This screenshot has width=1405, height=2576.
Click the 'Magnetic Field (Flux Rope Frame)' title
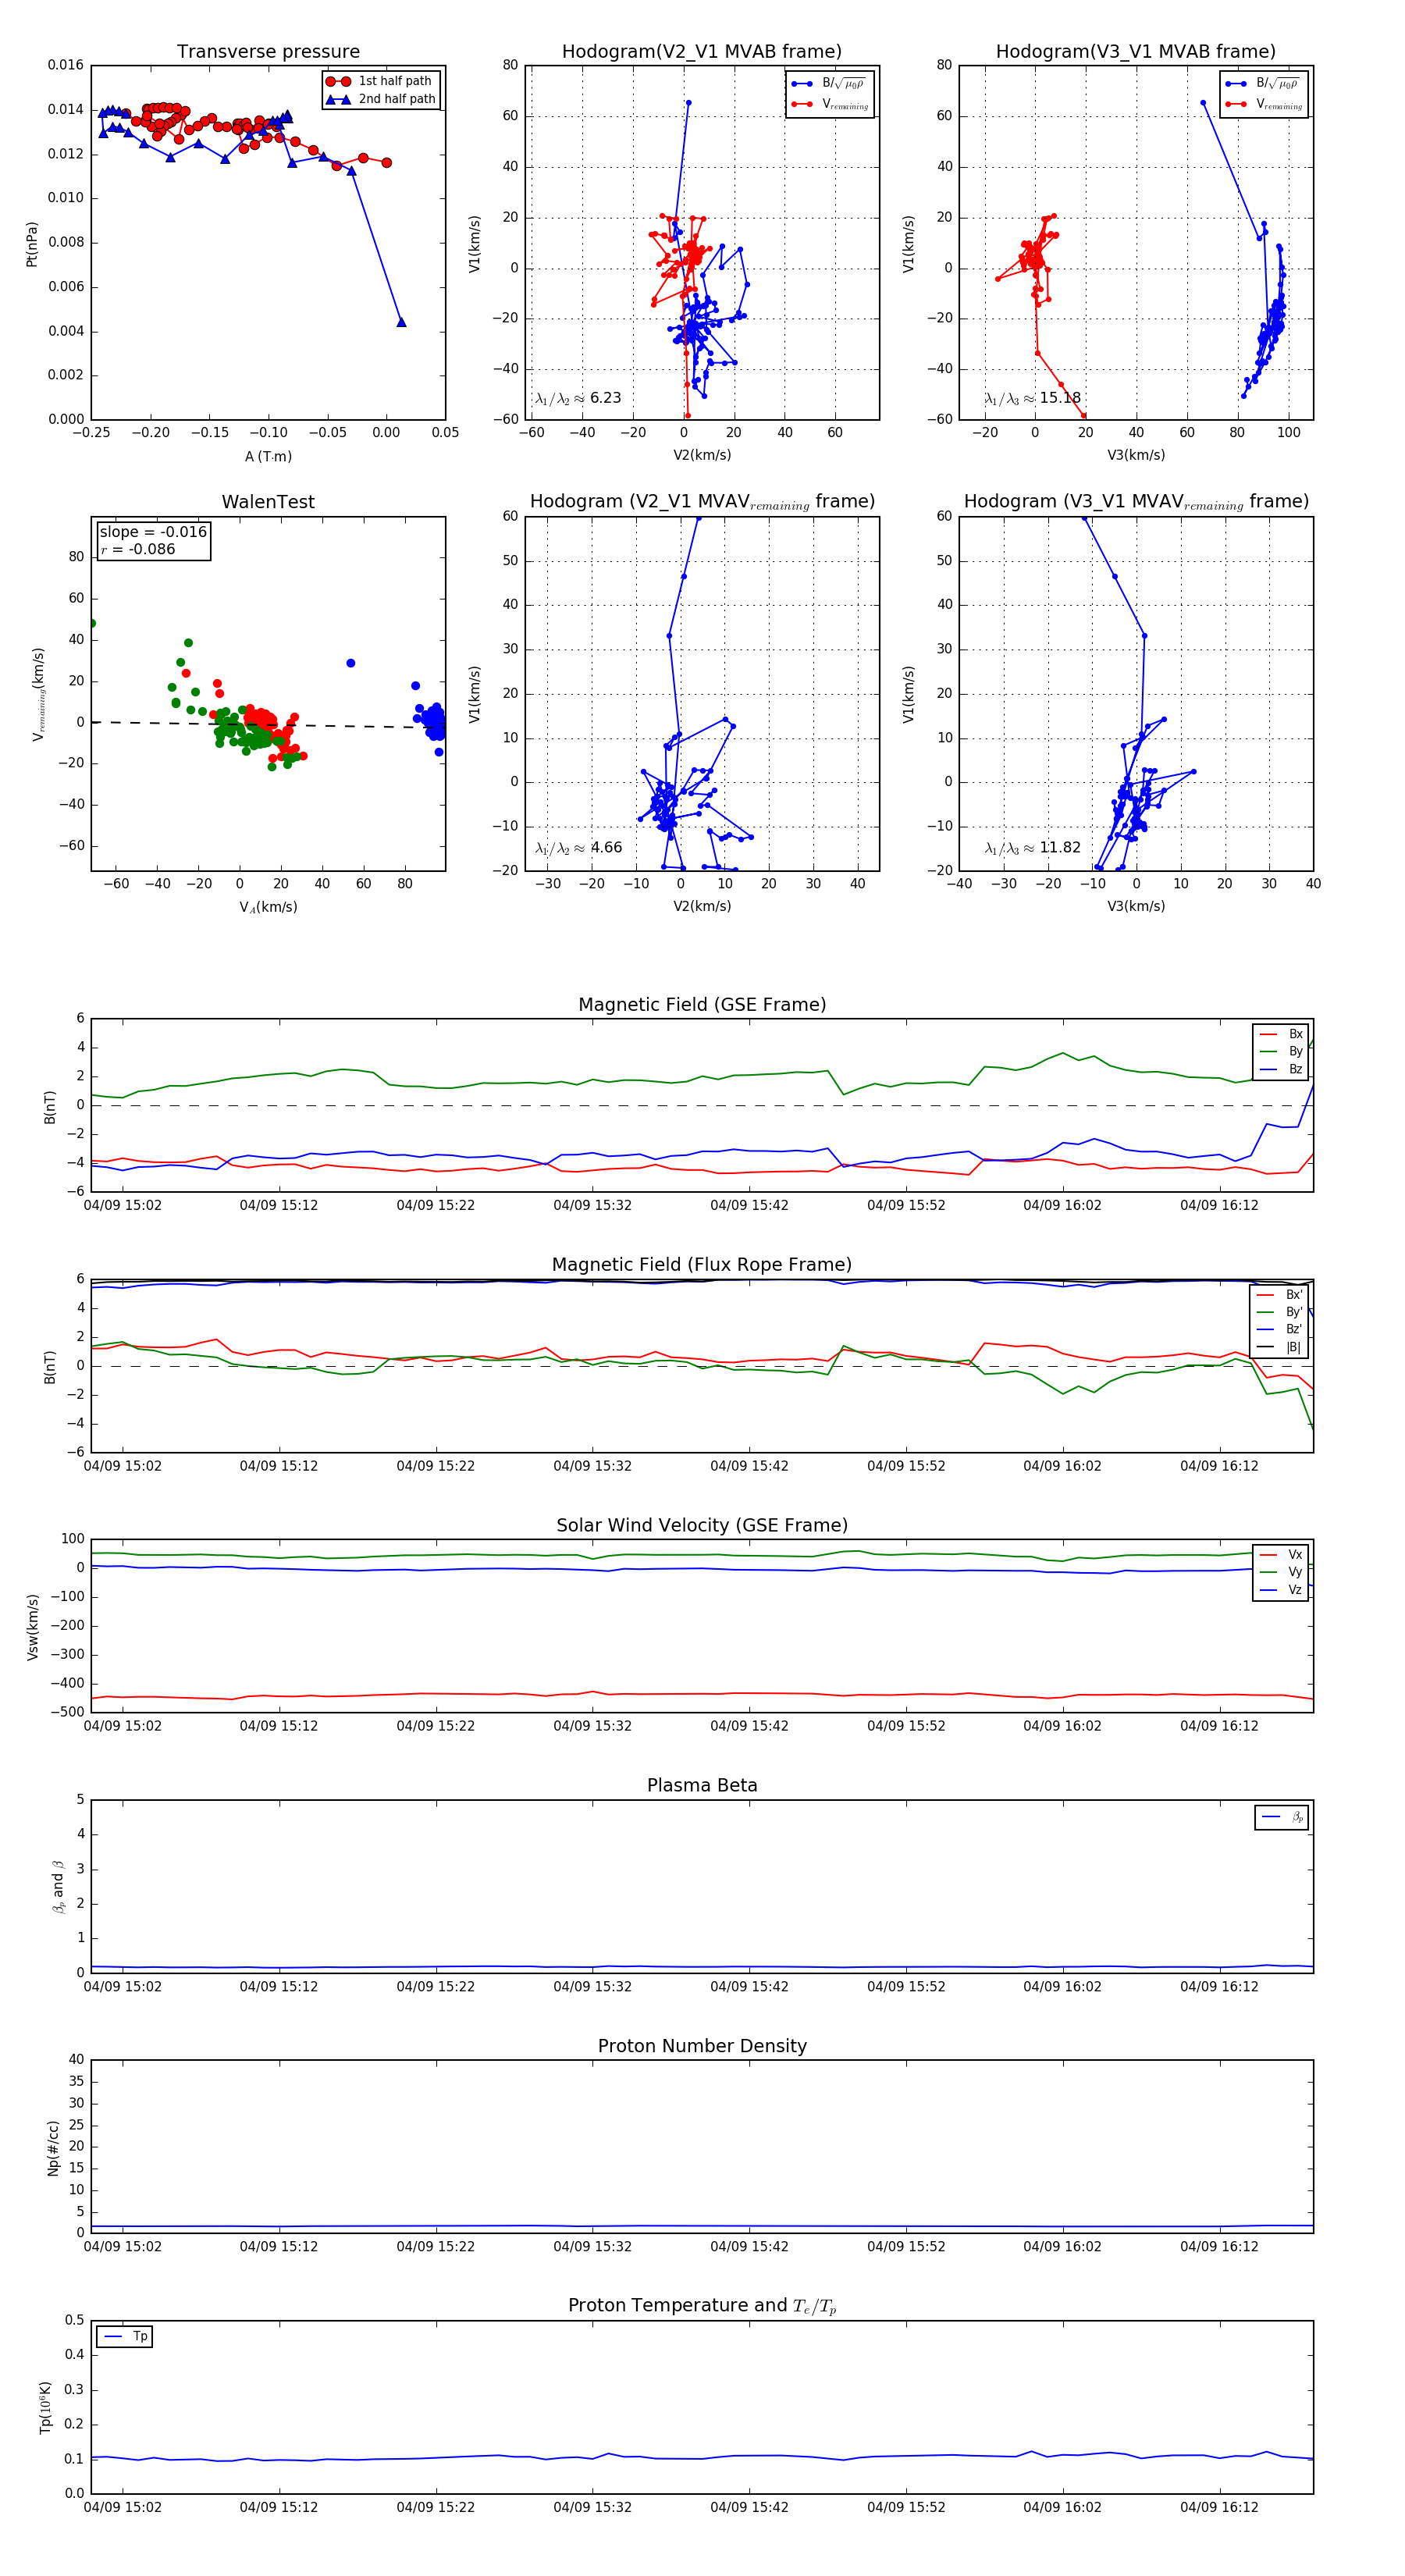click(702, 1265)
